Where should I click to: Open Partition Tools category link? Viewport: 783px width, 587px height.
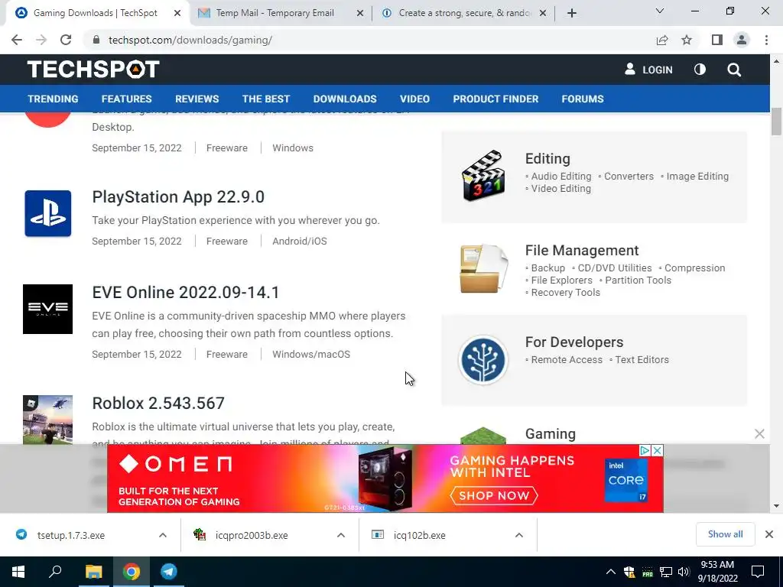[638, 280]
